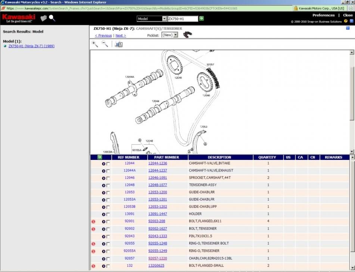Click the parts table scrollbar up arrow
The height and width of the screenshot is (272, 355).
(x=352, y=157)
